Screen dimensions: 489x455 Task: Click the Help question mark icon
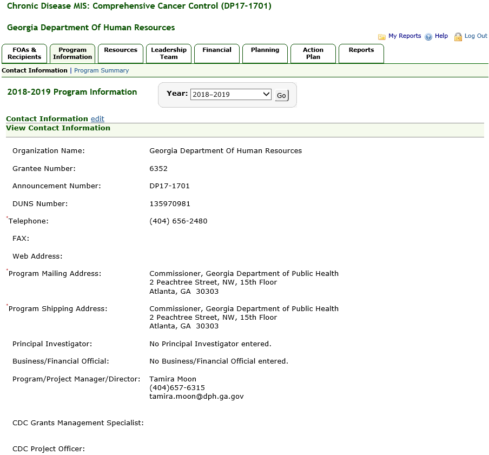click(428, 37)
